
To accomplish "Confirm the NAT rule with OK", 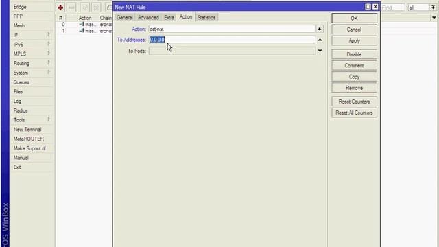I will (x=354, y=19).
